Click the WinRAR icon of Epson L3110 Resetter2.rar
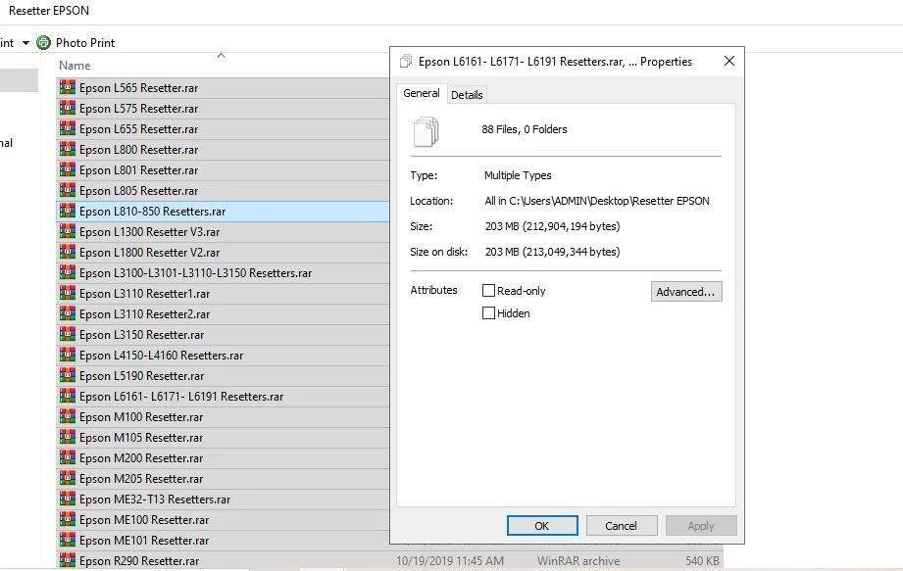The height and width of the screenshot is (571, 903). (x=68, y=314)
